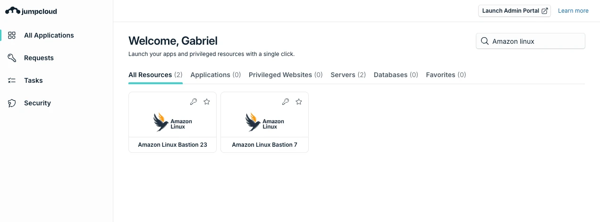Click Amazon Linux Bastion 7 label
Screen dimensions: 600x222
pyautogui.click(x=264, y=145)
